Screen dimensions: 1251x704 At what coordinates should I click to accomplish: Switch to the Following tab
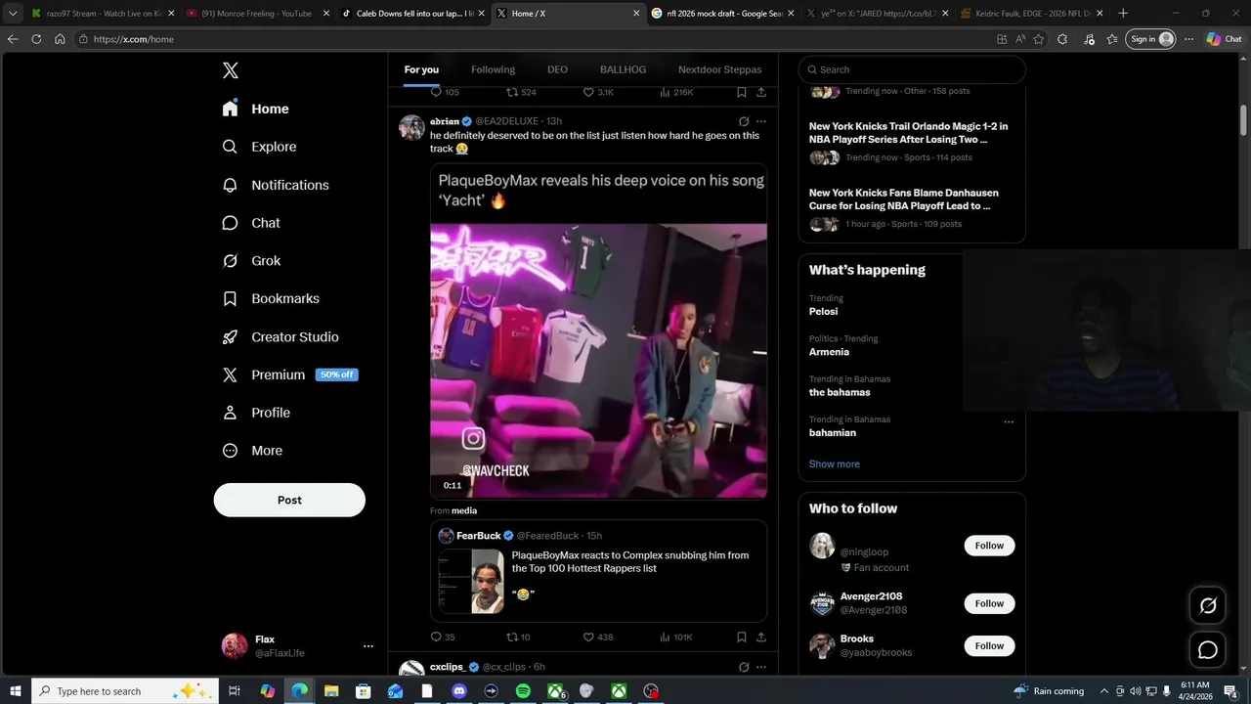pos(493,69)
